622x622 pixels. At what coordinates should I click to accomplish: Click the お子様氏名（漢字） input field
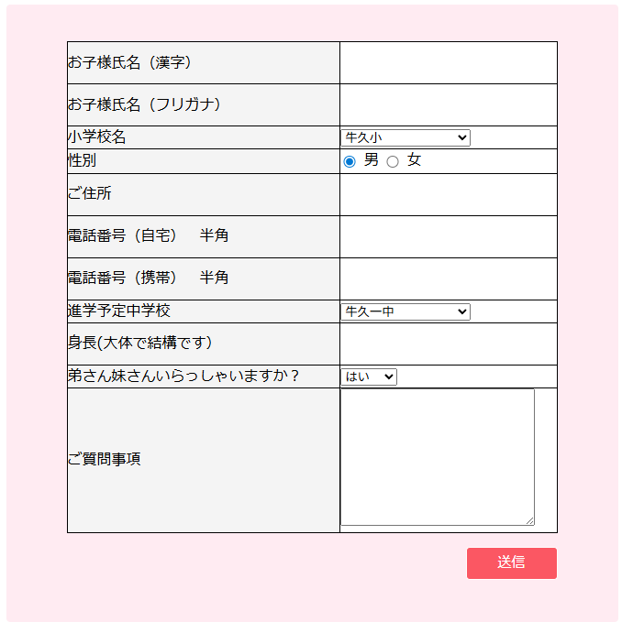tap(448, 63)
